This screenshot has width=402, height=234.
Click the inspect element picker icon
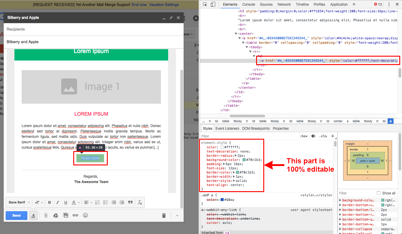pos(205,4)
